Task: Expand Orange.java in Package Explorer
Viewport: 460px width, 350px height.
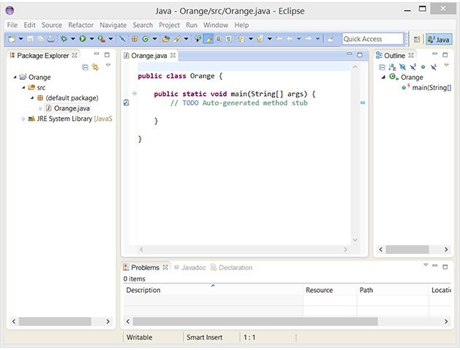Action: [x=40, y=108]
